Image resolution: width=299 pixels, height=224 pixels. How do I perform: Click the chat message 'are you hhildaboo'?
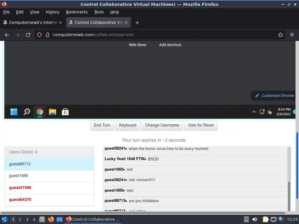pyautogui.click(x=144, y=201)
